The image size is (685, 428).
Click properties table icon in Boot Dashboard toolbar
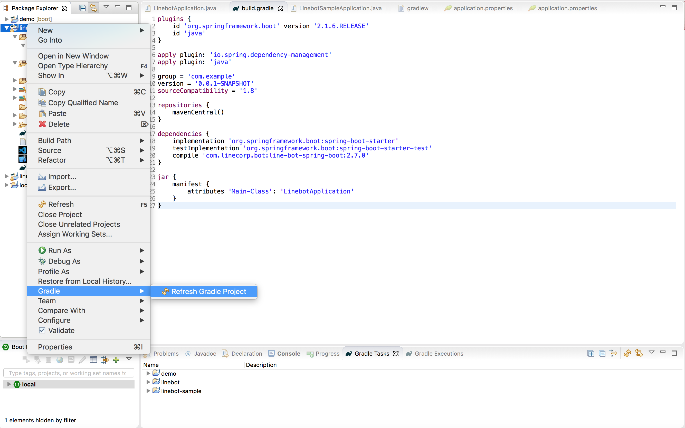coord(93,360)
